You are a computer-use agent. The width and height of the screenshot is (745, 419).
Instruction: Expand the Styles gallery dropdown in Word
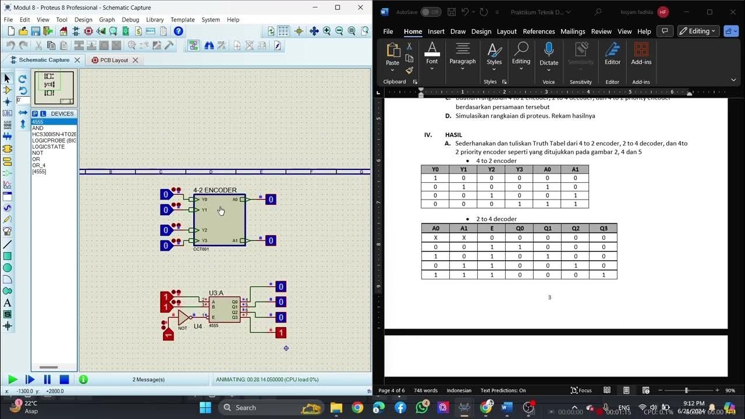pos(494,69)
